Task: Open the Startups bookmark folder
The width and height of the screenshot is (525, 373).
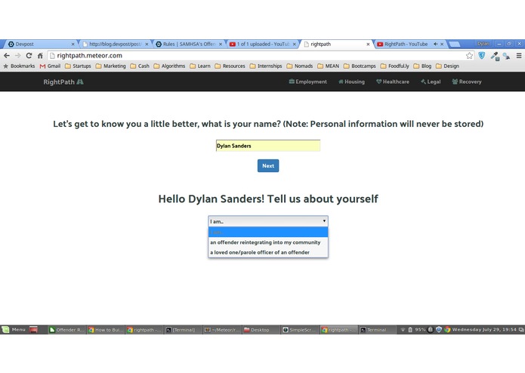Action: [78, 66]
